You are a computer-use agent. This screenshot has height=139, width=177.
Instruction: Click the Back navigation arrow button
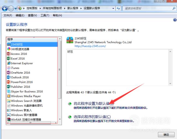(x=5, y=8)
